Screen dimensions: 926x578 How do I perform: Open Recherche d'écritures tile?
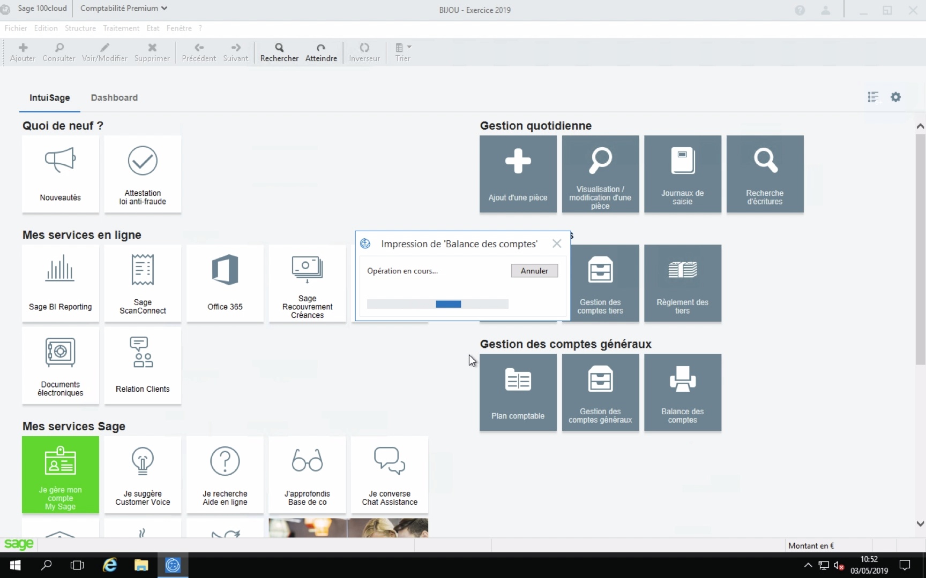pyautogui.click(x=765, y=174)
